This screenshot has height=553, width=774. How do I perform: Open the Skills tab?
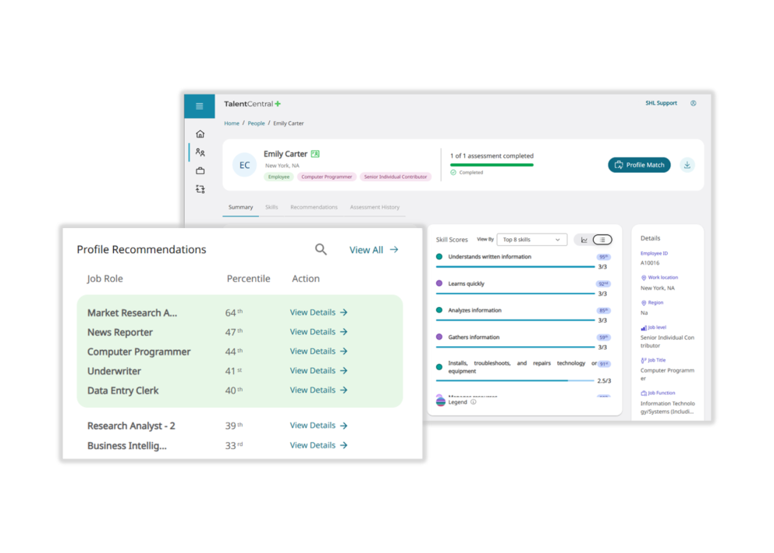[272, 207]
